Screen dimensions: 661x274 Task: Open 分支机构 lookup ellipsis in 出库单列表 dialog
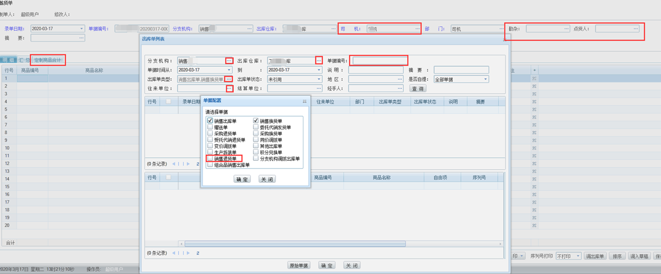pos(229,60)
